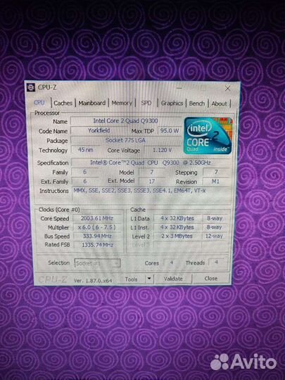Image resolution: width=285 pixels, height=380 pixels.
Task: Click the Max TDP 95.0 W value
Action: coord(170,131)
